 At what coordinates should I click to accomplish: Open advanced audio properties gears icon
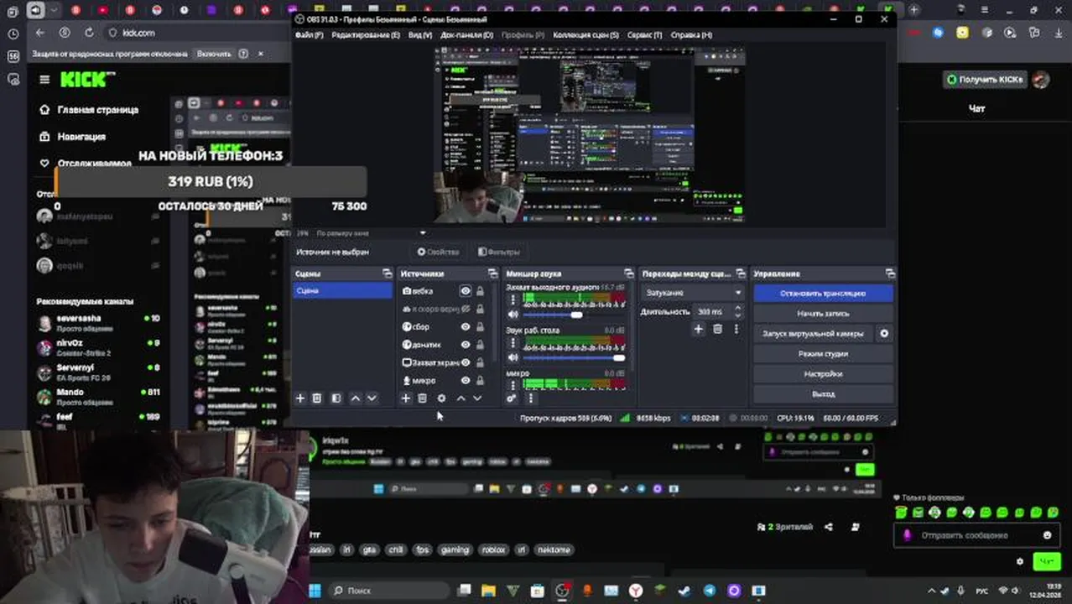tap(512, 398)
